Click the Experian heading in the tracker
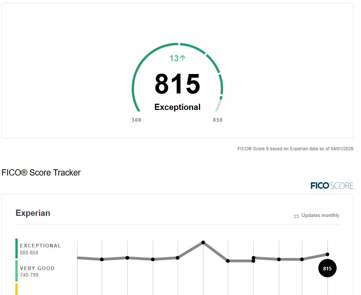 point(33,213)
